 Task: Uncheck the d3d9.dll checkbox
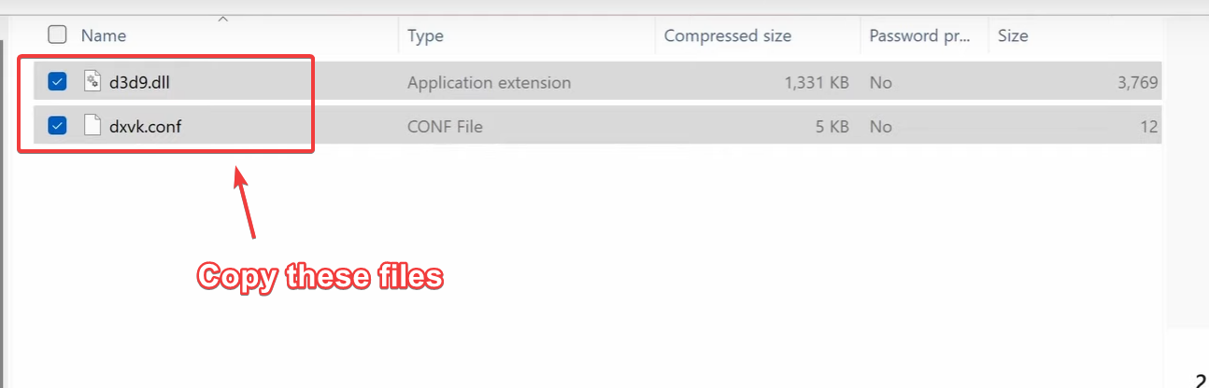57,82
